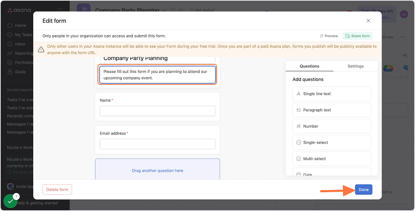Star the Company Party Planning project
Viewport: 415px width, 211px height.
pyautogui.click(x=181, y=11)
